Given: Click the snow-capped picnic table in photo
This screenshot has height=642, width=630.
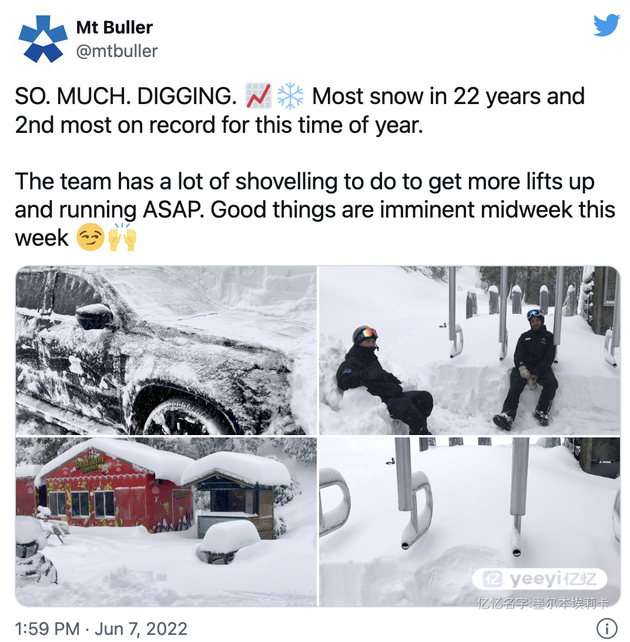Looking at the screenshot, I should 229,541.
